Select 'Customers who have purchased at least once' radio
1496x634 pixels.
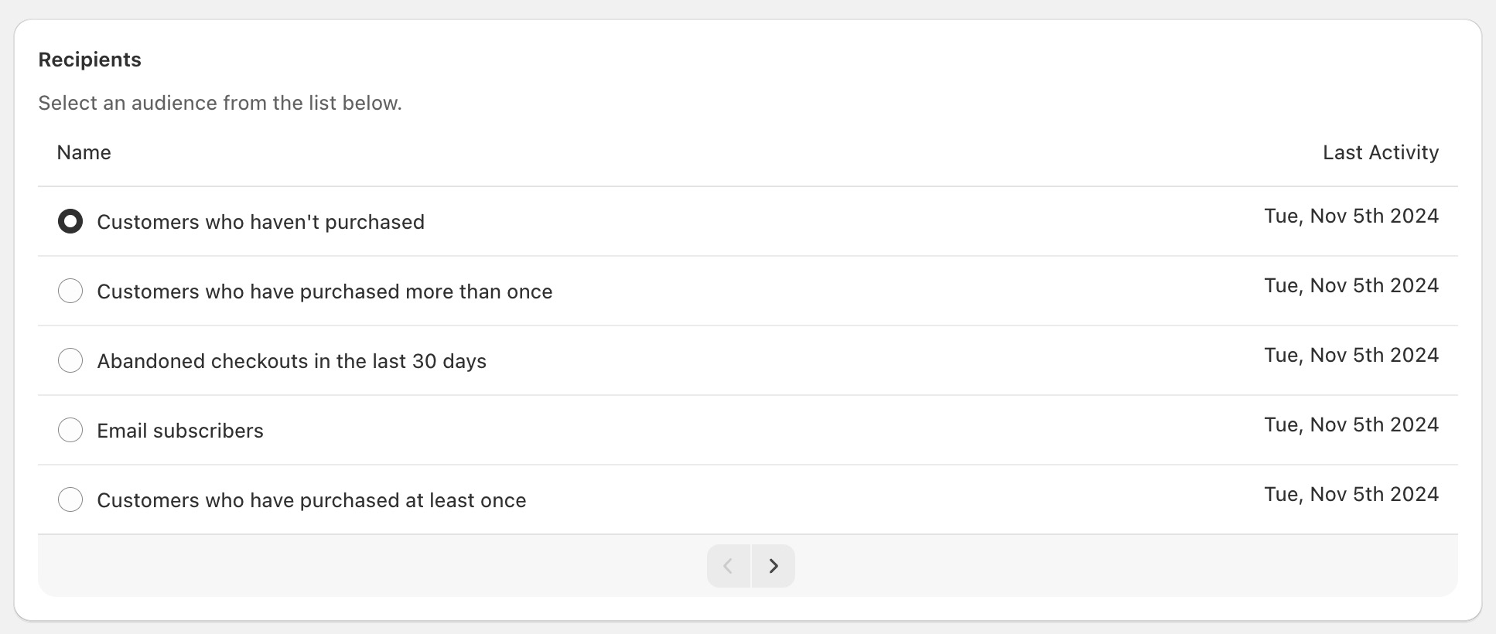[x=70, y=500]
